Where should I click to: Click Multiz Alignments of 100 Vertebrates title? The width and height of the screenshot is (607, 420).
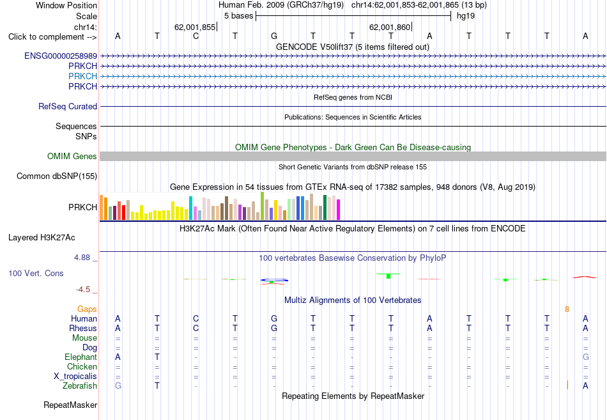(x=353, y=300)
